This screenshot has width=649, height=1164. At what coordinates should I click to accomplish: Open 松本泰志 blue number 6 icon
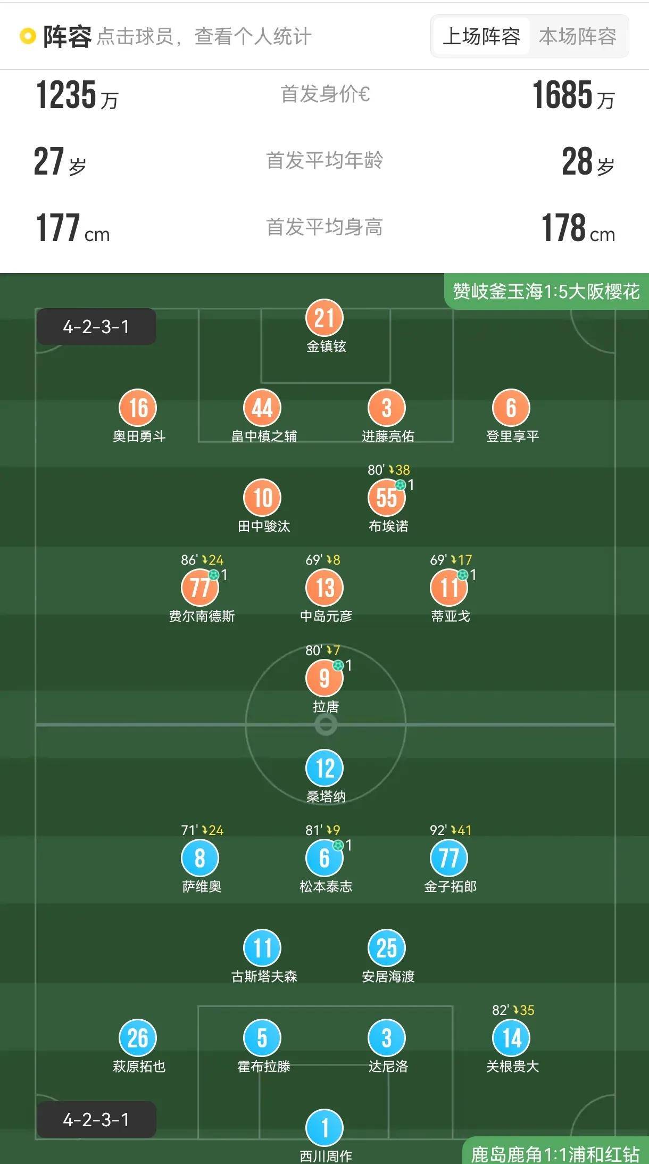(x=324, y=858)
